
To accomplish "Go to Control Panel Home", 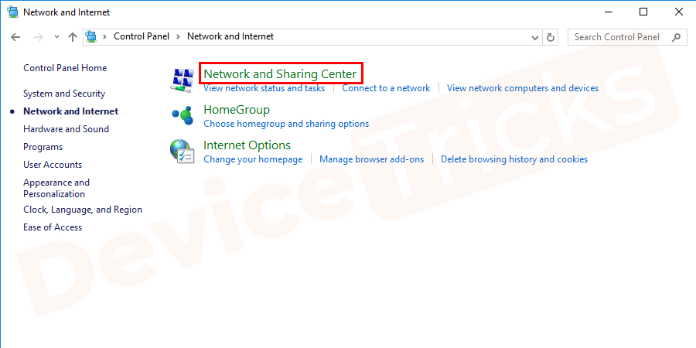I will [65, 68].
